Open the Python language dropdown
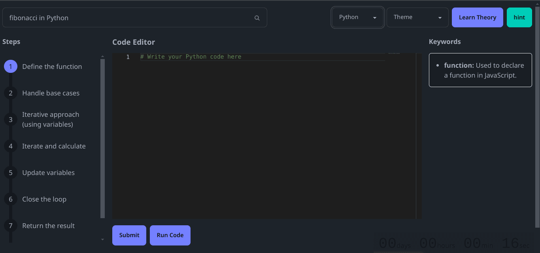The width and height of the screenshot is (540, 253). (357, 17)
